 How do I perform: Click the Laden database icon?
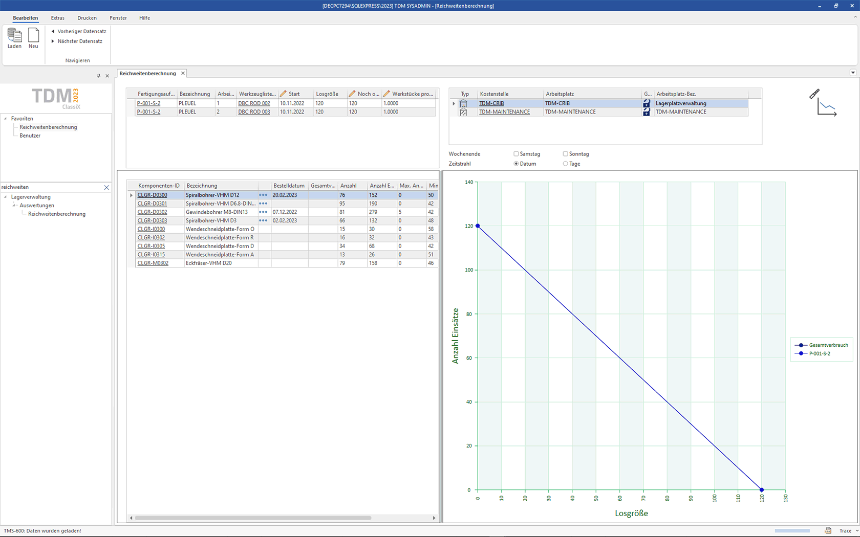[14, 35]
